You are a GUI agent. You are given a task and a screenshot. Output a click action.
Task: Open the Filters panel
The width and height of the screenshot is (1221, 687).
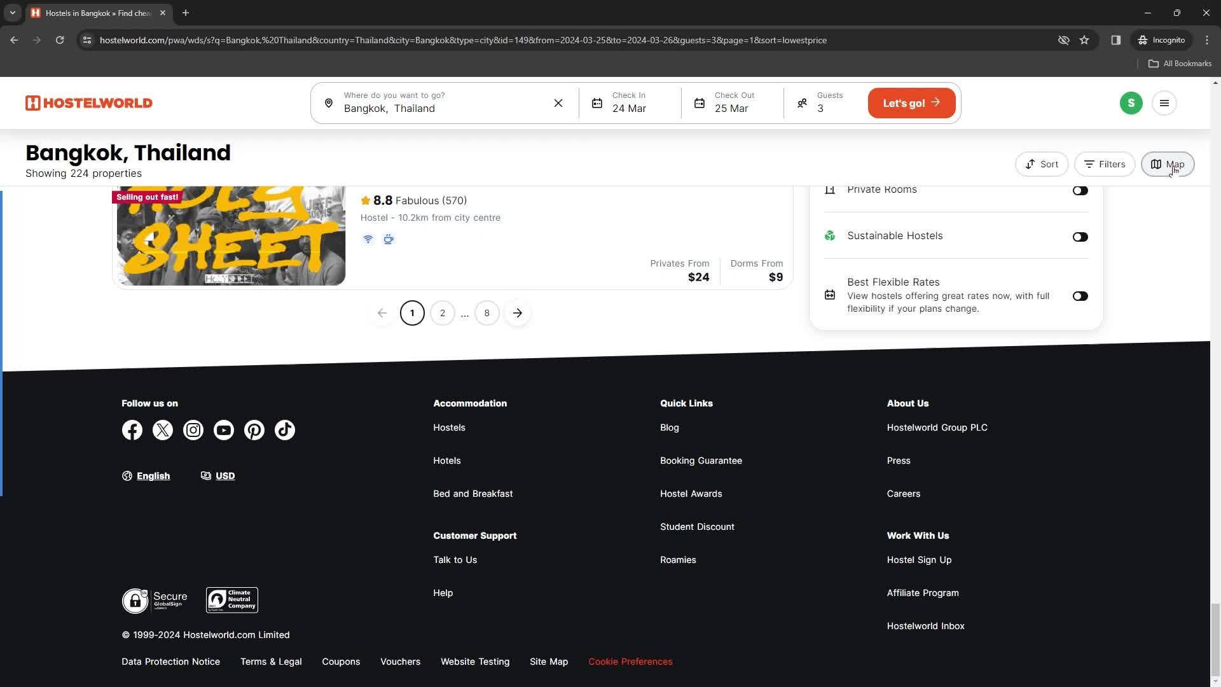(1105, 164)
